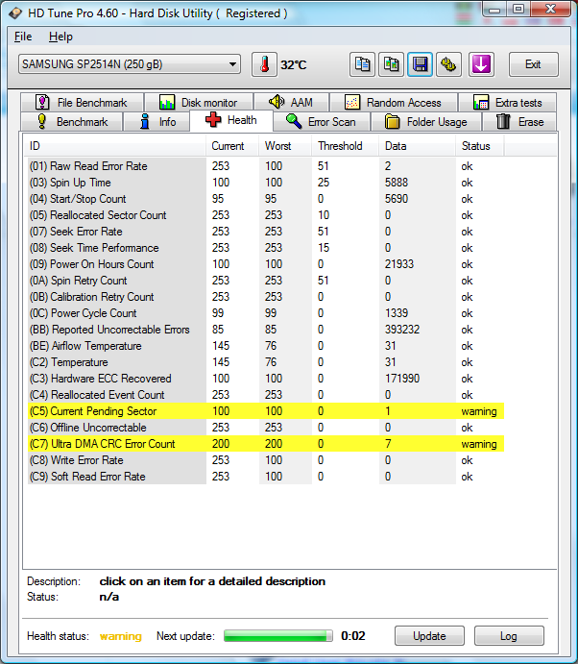Select (01) Raw Read Error Rate row

[266, 166]
